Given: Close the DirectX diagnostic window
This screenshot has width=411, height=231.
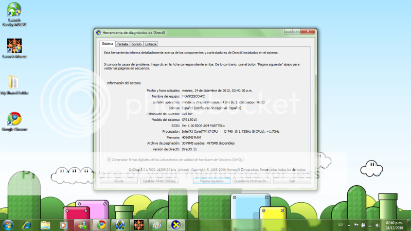Looking at the screenshot, I should (x=308, y=32).
